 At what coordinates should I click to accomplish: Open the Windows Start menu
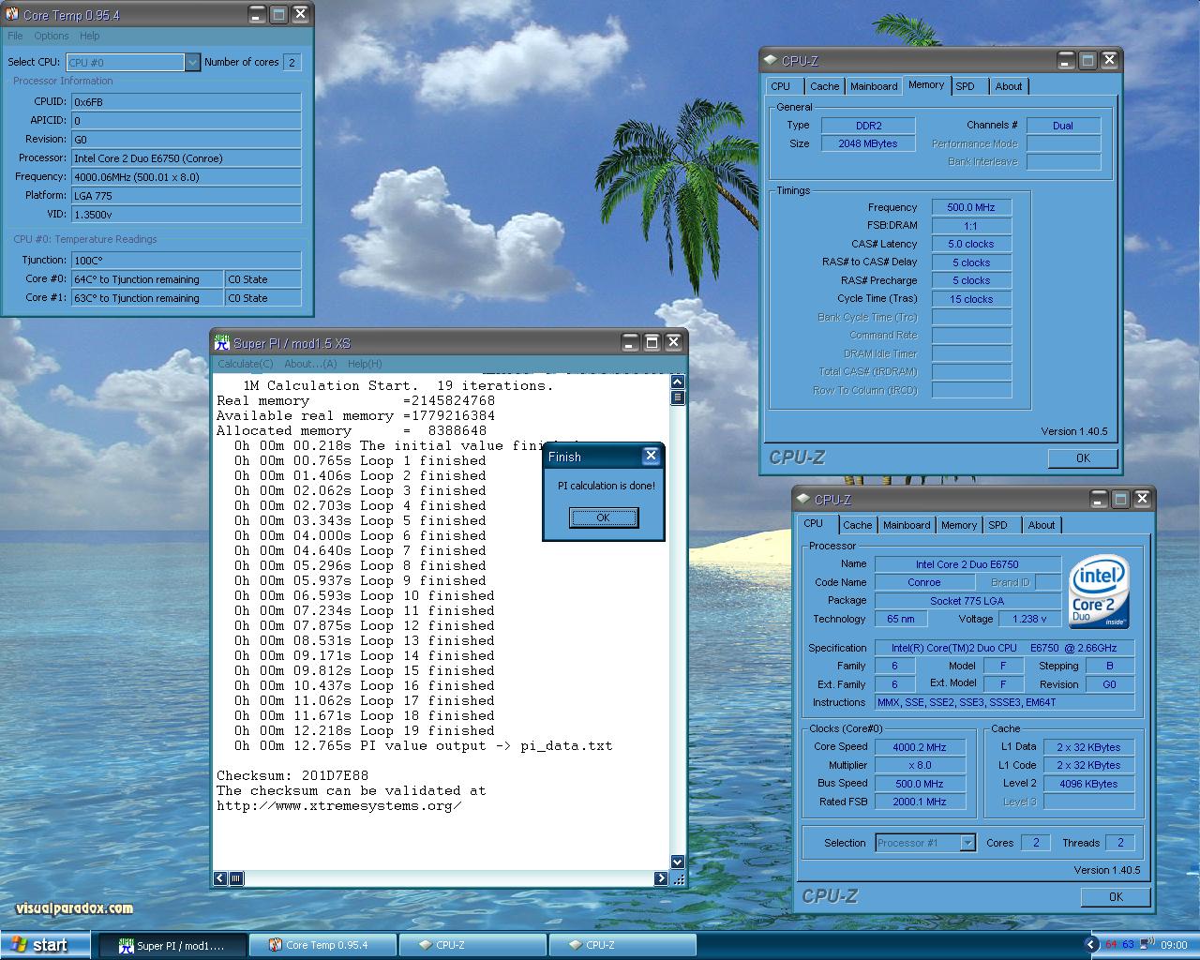[45, 945]
